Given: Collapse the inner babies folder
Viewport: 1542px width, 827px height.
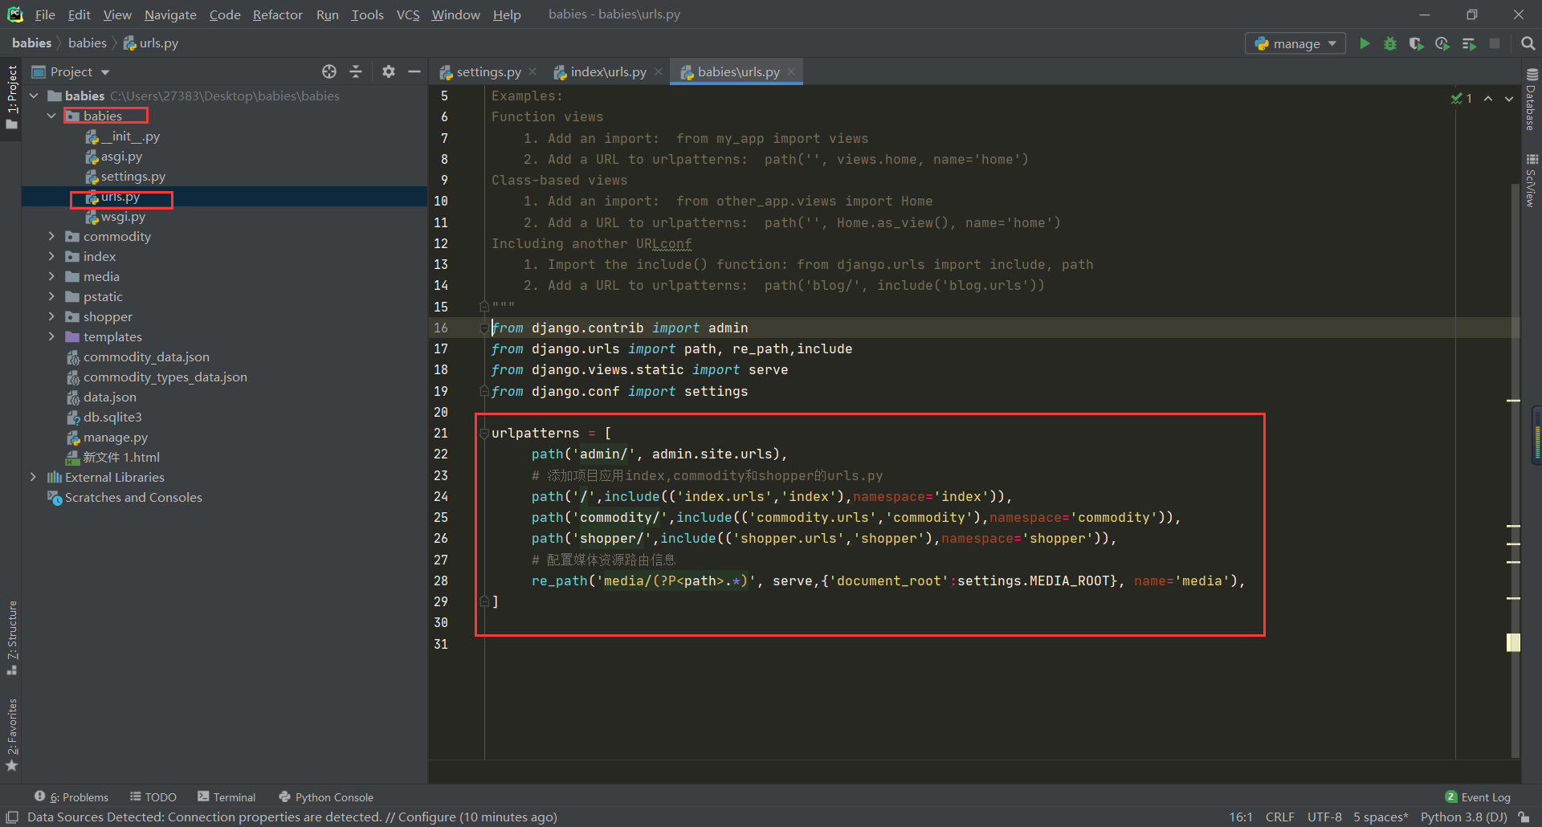Looking at the screenshot, I should tap(51, 116).
